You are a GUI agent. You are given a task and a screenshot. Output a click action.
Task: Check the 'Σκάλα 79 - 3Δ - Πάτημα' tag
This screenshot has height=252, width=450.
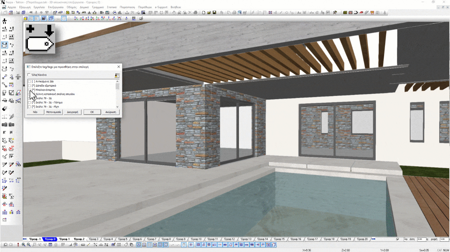tap(29, 103)
